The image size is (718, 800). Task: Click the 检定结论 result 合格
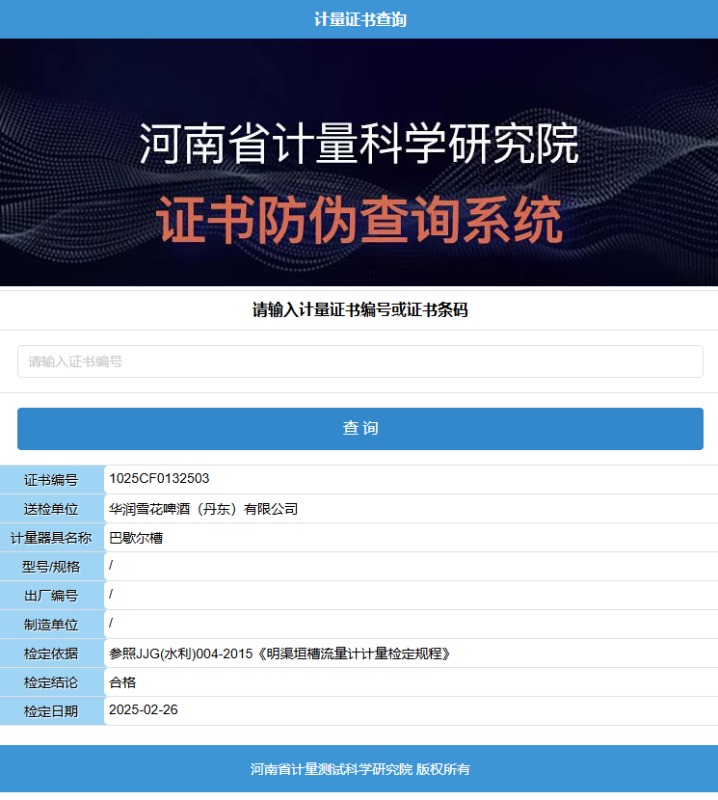tap(122, 682)
